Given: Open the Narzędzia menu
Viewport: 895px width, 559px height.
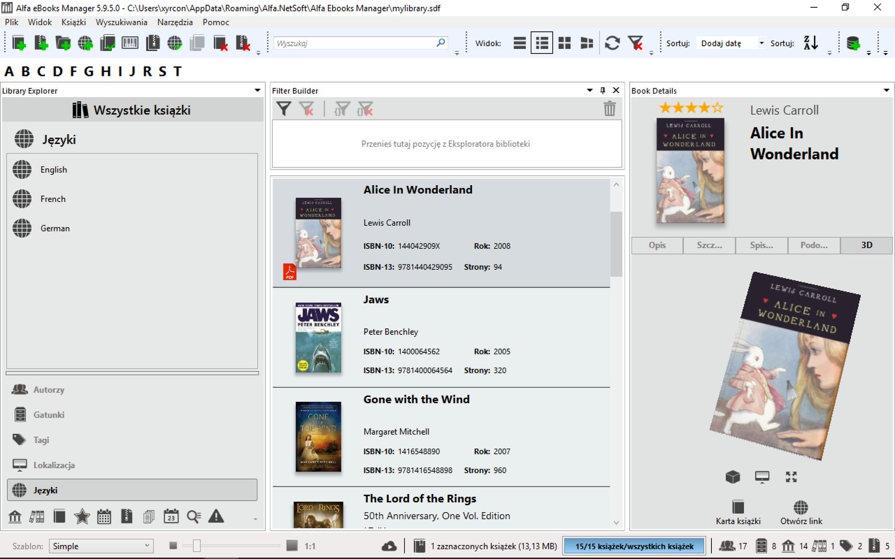Looking at the screenshot, I should 175,22.
